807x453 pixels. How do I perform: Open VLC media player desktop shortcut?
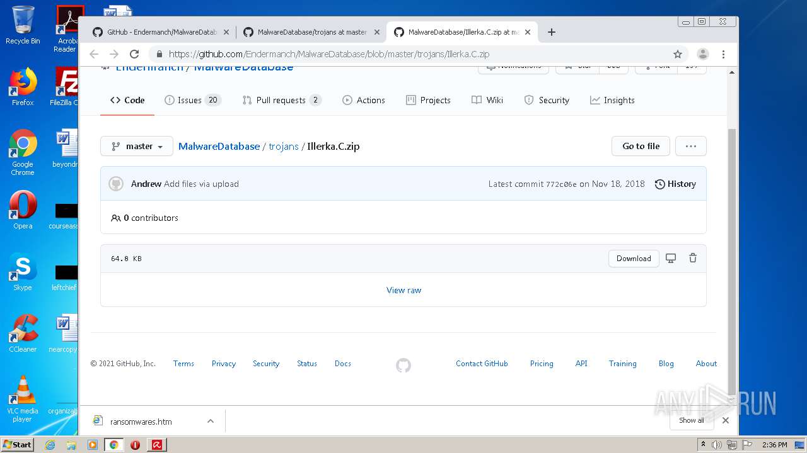tap(23, 399)
